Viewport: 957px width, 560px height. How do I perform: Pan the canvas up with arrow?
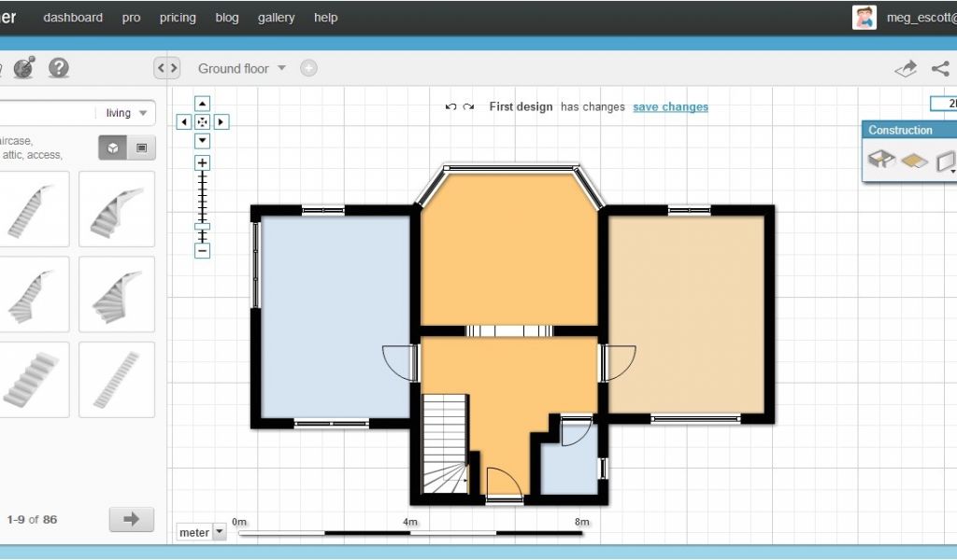202,104
